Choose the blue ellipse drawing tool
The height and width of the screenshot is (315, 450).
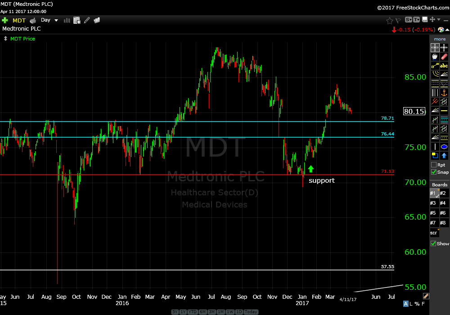coord(444,147)
